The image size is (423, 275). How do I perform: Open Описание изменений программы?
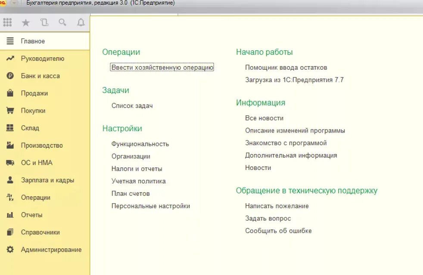point(295,130)
